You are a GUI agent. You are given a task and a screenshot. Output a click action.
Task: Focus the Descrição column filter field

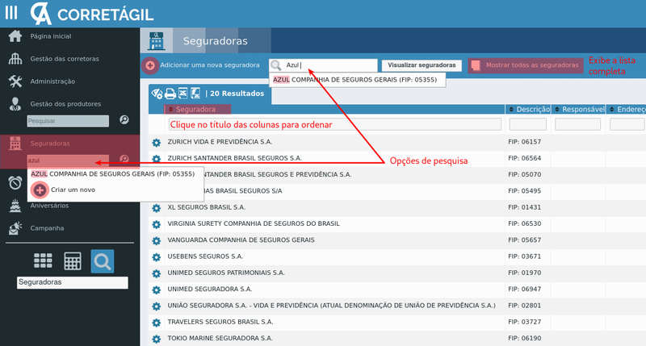528,124
